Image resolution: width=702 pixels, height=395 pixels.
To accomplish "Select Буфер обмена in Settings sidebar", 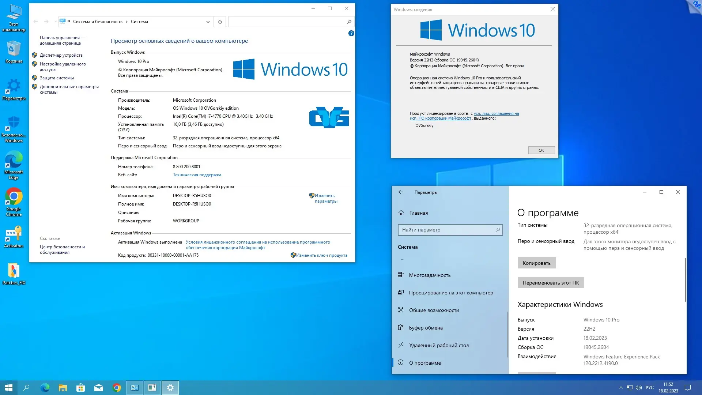I will tap(425, 327).
